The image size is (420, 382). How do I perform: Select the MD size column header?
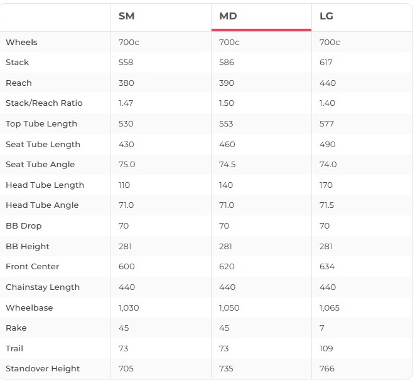point(228,16)
